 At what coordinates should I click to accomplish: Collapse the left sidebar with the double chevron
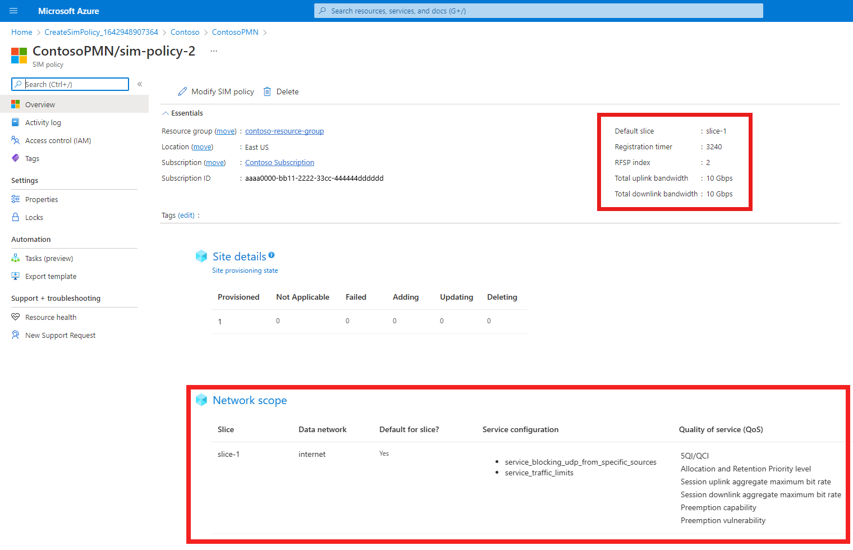[x=140, y=84]
